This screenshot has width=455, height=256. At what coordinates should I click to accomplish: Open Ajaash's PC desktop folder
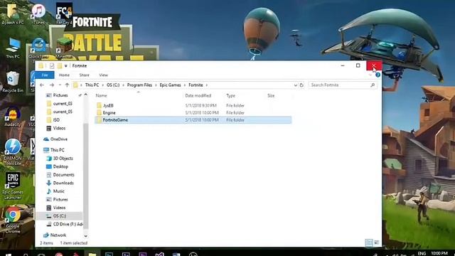coord(13,14)
